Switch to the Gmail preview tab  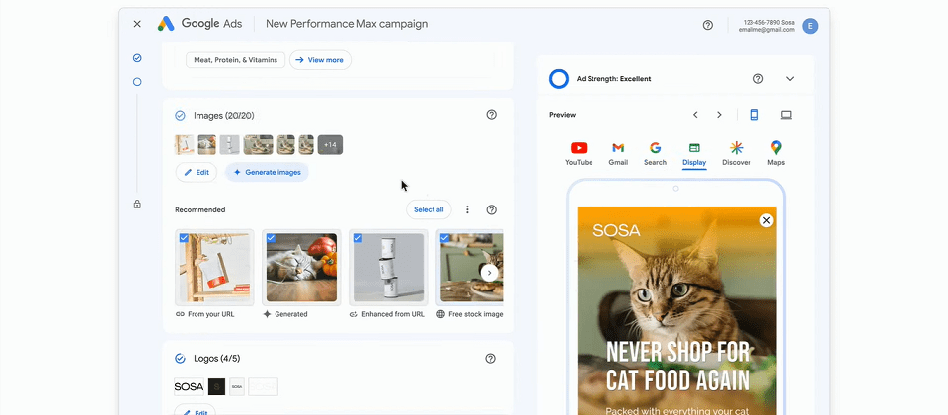618,153
